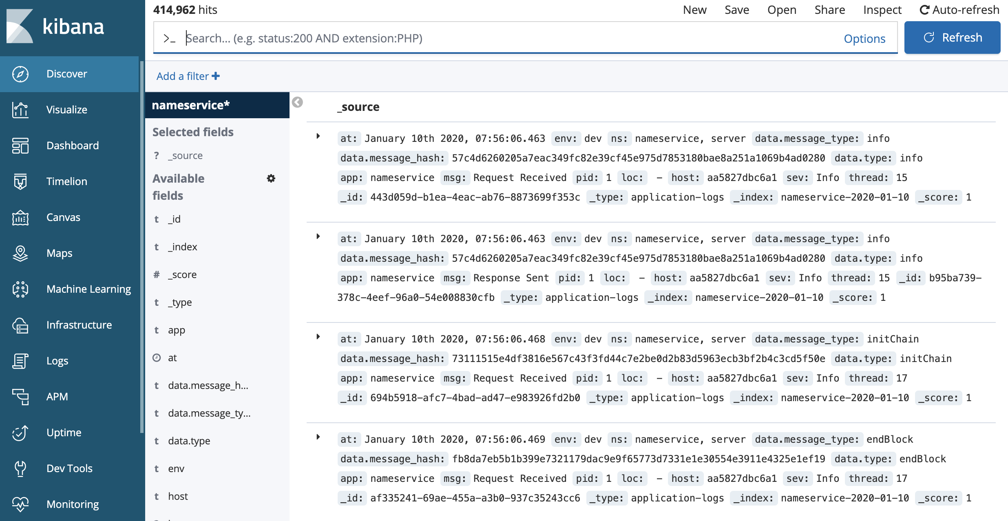This screenshot has height=521, width=1008.
Task: Click into the search query field
Action: (x=489, y=38)
